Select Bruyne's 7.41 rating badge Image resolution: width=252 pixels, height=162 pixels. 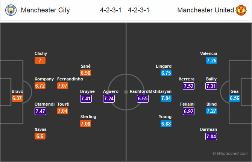tap(86, 99)
